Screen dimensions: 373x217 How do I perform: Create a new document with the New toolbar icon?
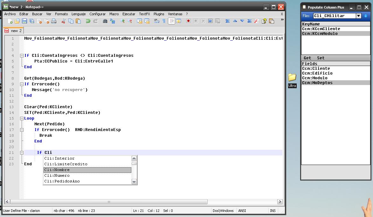(x=10, y=21)
